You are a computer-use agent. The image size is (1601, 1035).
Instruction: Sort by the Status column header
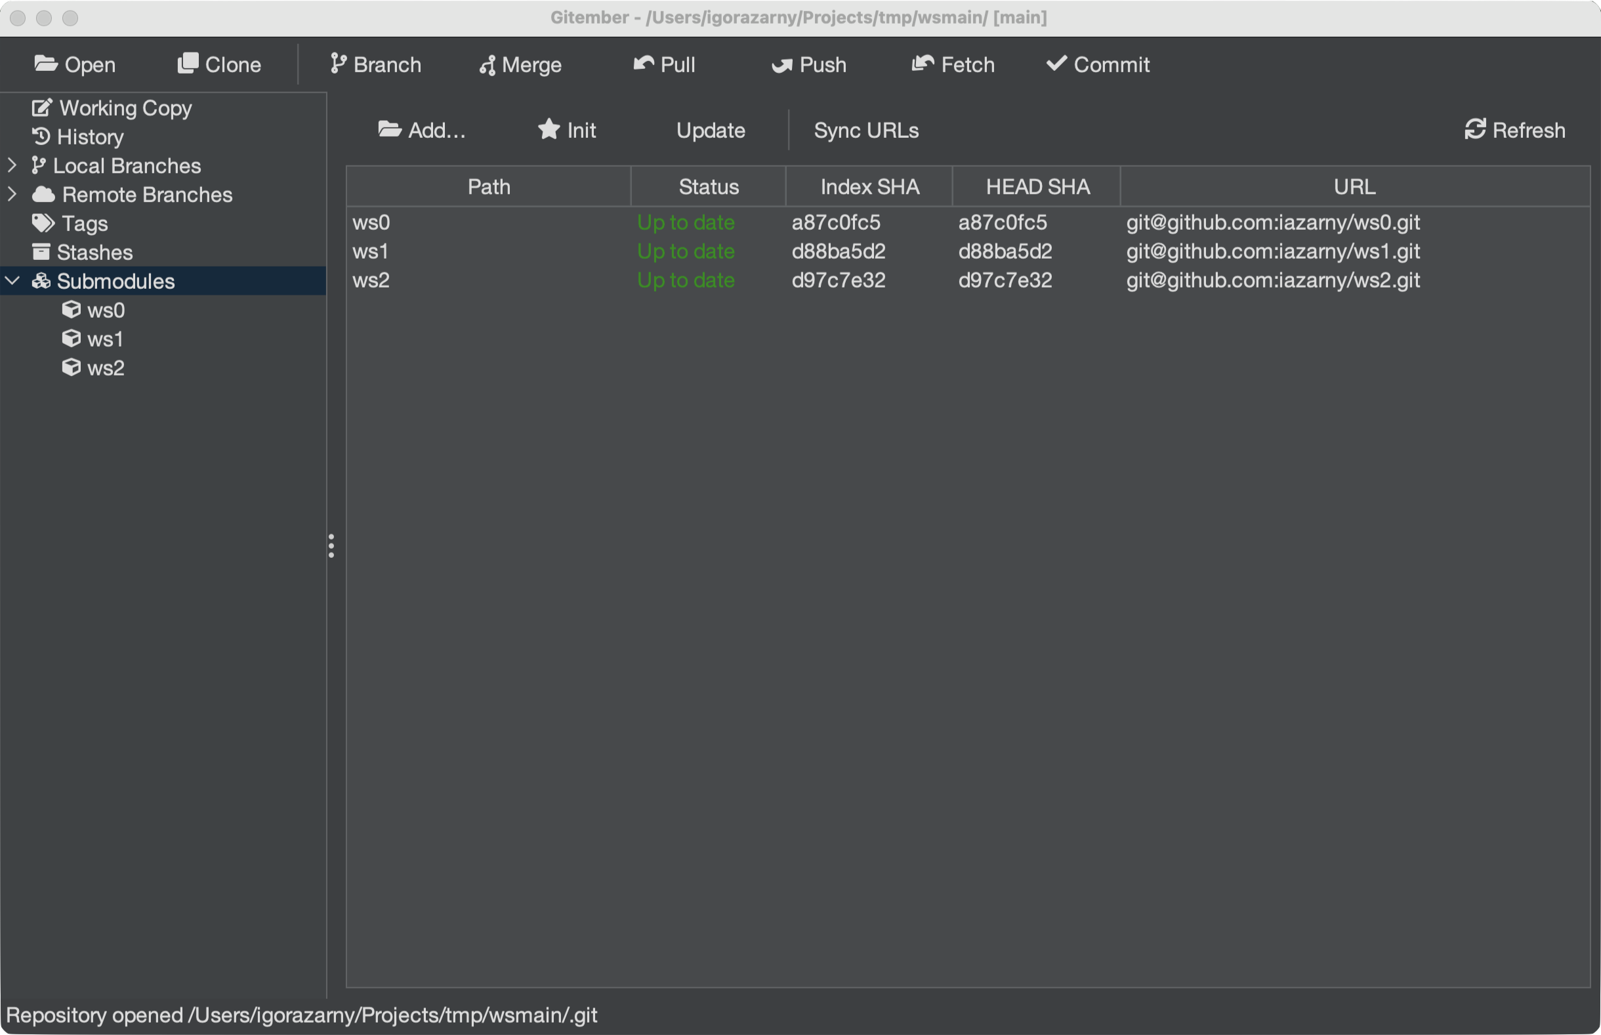tap(709, 187)
